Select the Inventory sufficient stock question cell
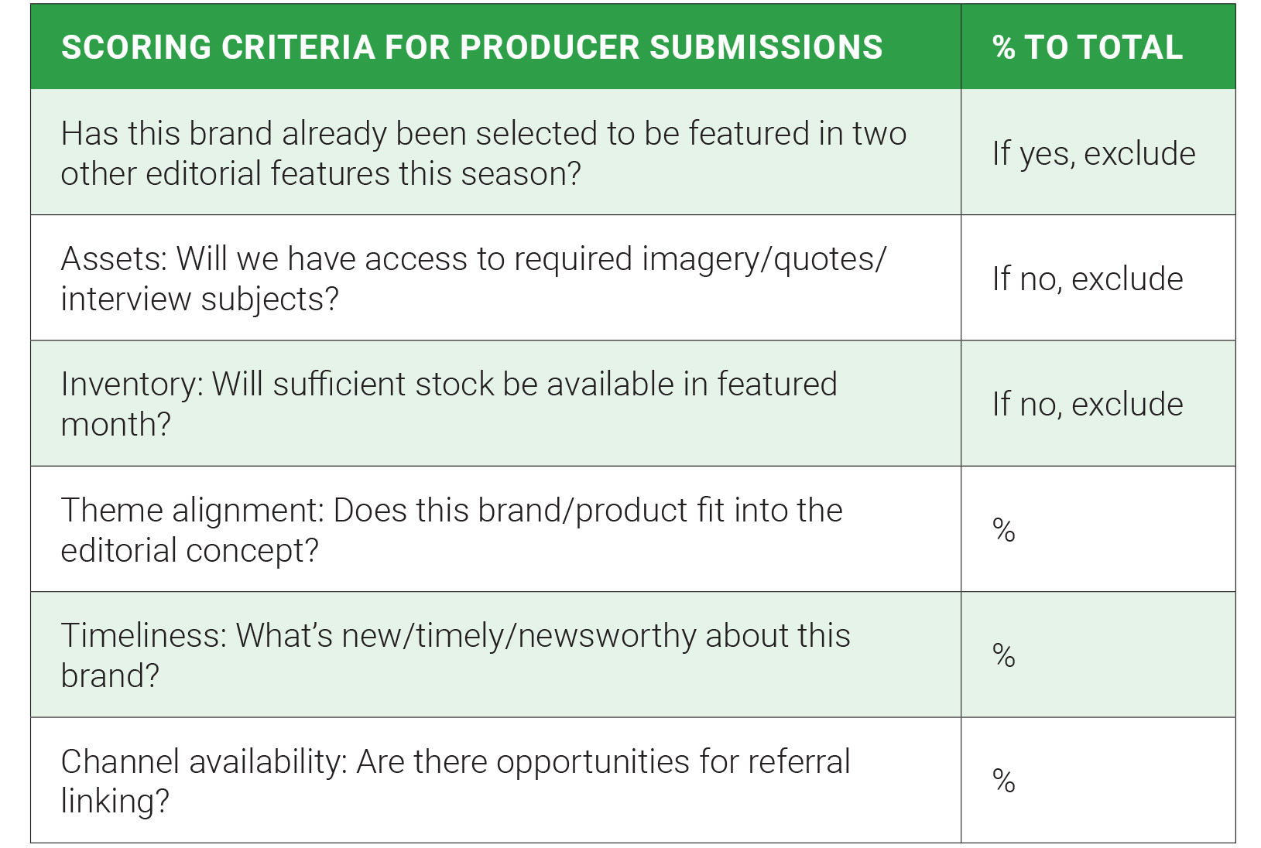 coord(495,403)
